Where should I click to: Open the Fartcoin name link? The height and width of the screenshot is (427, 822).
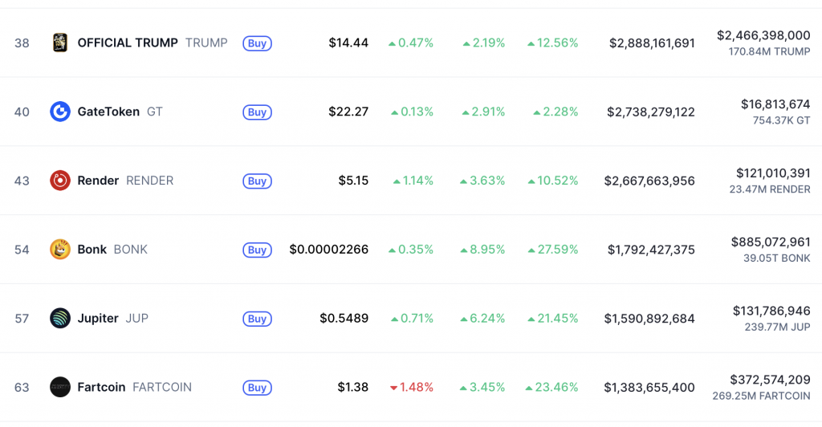point(101,387)
